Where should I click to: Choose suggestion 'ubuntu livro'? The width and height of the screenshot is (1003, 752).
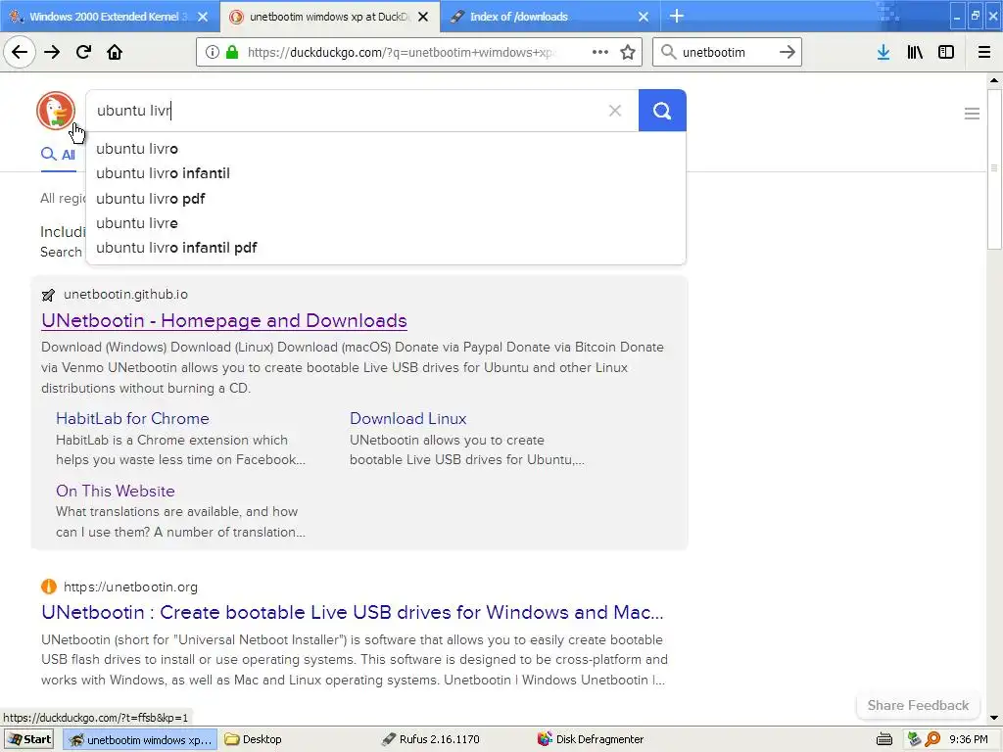coord(386,149)
